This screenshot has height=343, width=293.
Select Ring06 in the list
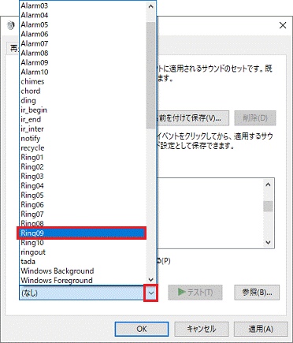click(83, 204)
